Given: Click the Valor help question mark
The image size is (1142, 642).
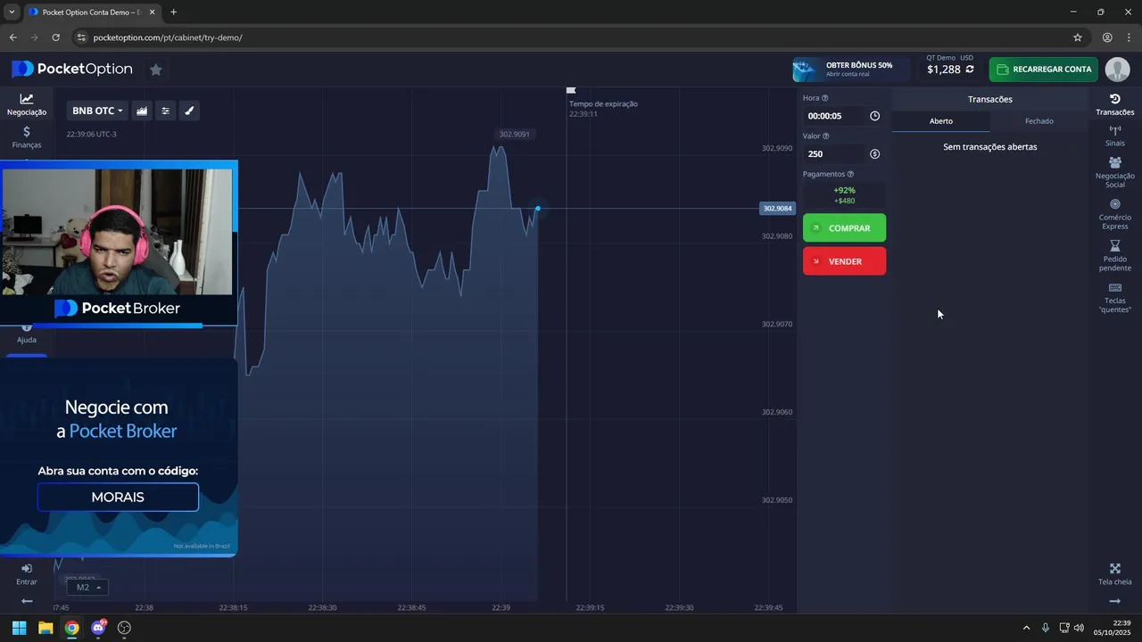Looking at the screenshot, I should point(825,136).
